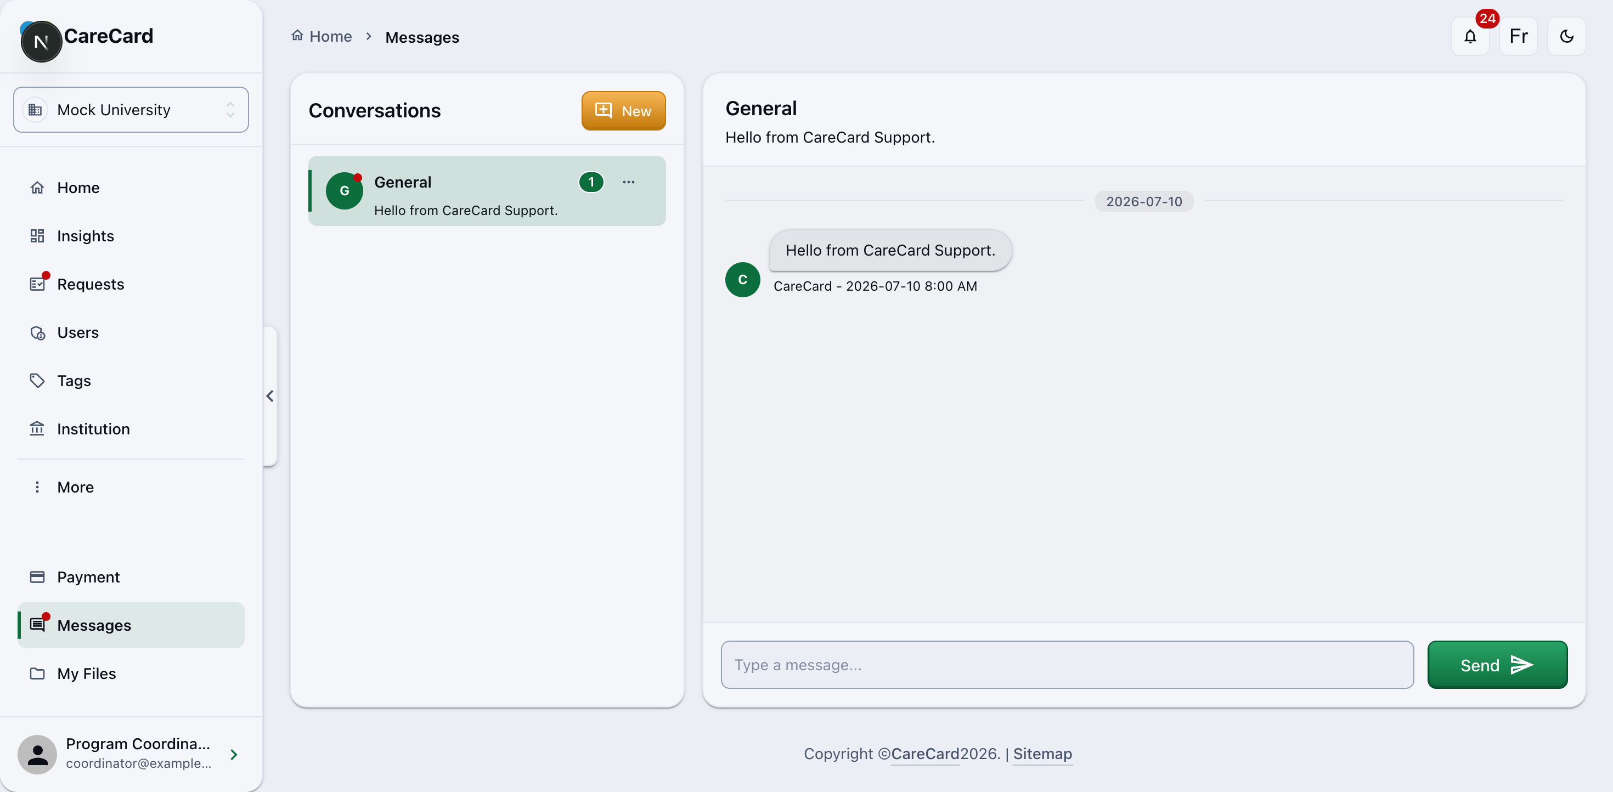Click the C sender avatar in chat
The height and width of the screenshot is (792, 1613).
(743, 280)
